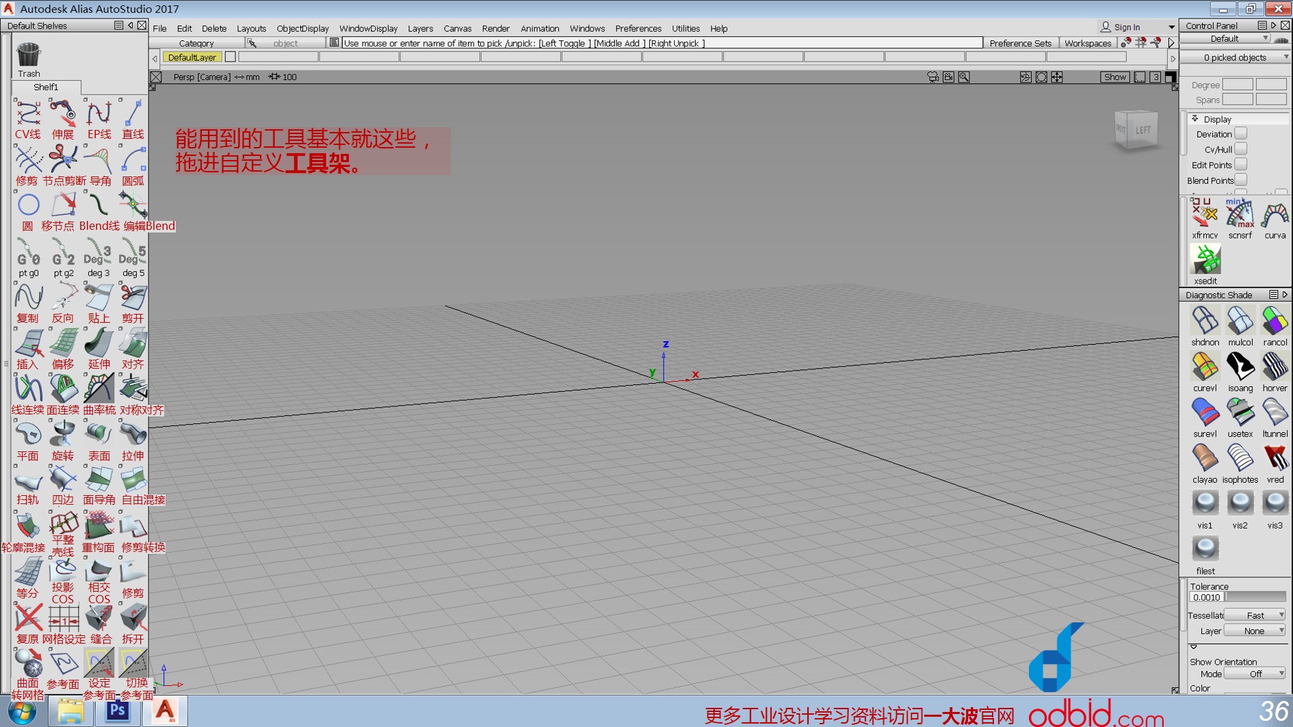The height and width of the screenshot is (727, 1293).
Task: Select the 重构面 rebuild surface tool
Action: pos(99,525)
